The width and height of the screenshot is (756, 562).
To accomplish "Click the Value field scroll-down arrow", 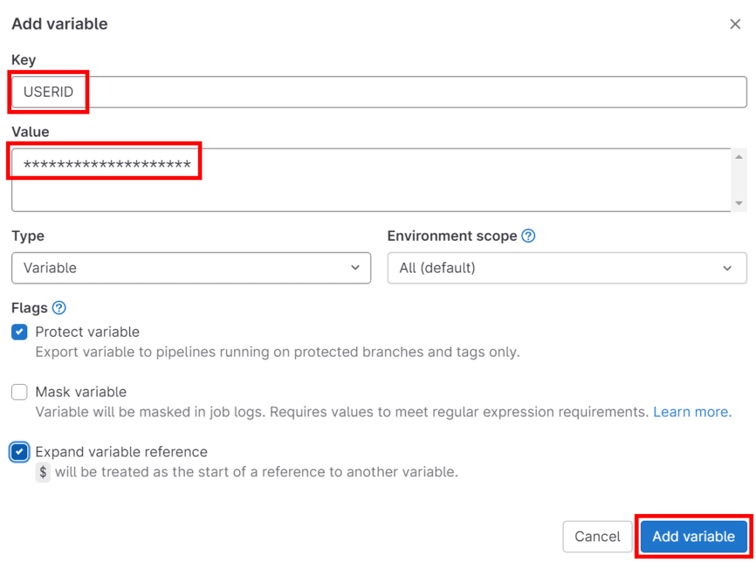I will point(740,202).
